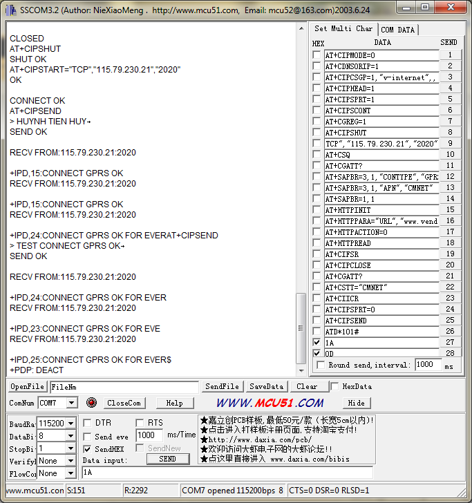This screenshot has height=503, width=472.
Task: Send command number 20 AT+CIPCLOSE
Action: (x=450, y=265)
